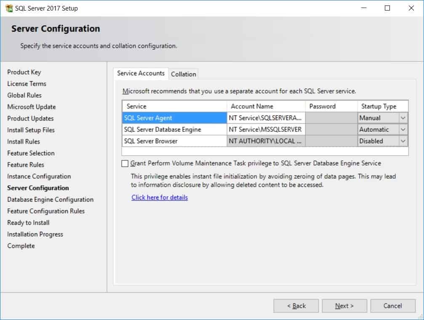Click the SQL Server setup title bar icon

point(9,8)
